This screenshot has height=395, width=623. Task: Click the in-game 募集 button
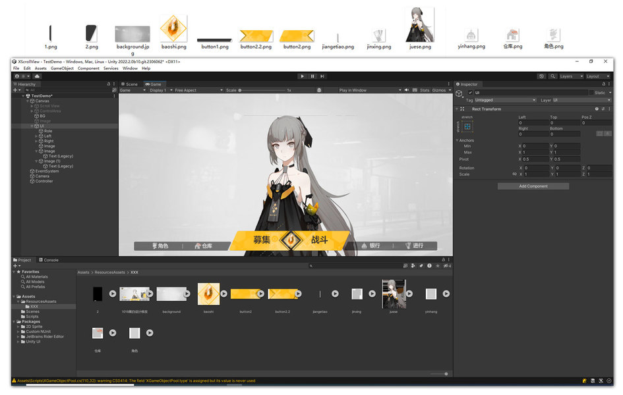coord(262,240)
